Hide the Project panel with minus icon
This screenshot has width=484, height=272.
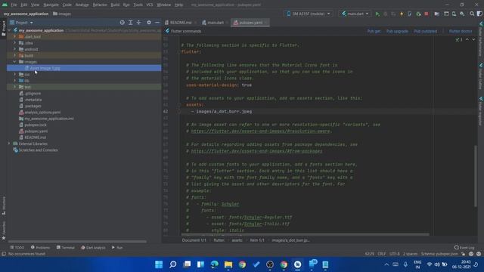click(x=157, y=23)
